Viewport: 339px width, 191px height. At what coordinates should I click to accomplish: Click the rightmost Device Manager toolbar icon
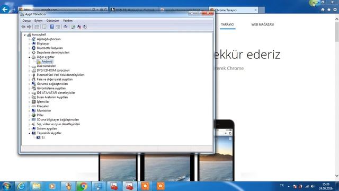[85, 27]
